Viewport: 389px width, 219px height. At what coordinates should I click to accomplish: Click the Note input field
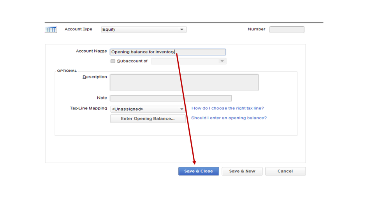coord(171,98)
